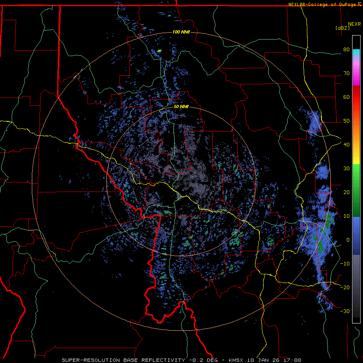Click the -20 value on the dBZ scale
Screen dimensions: 363x363
345,287
